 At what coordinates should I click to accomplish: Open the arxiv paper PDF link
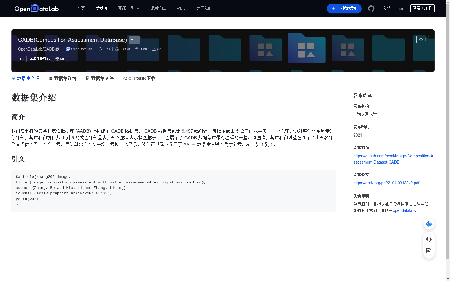pyautogui.click(x=386, y=183)
